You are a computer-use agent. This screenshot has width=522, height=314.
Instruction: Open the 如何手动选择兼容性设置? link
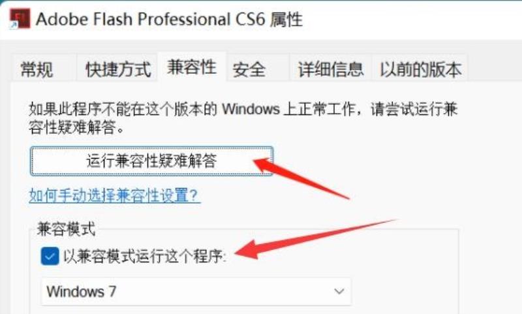(114, 195)
